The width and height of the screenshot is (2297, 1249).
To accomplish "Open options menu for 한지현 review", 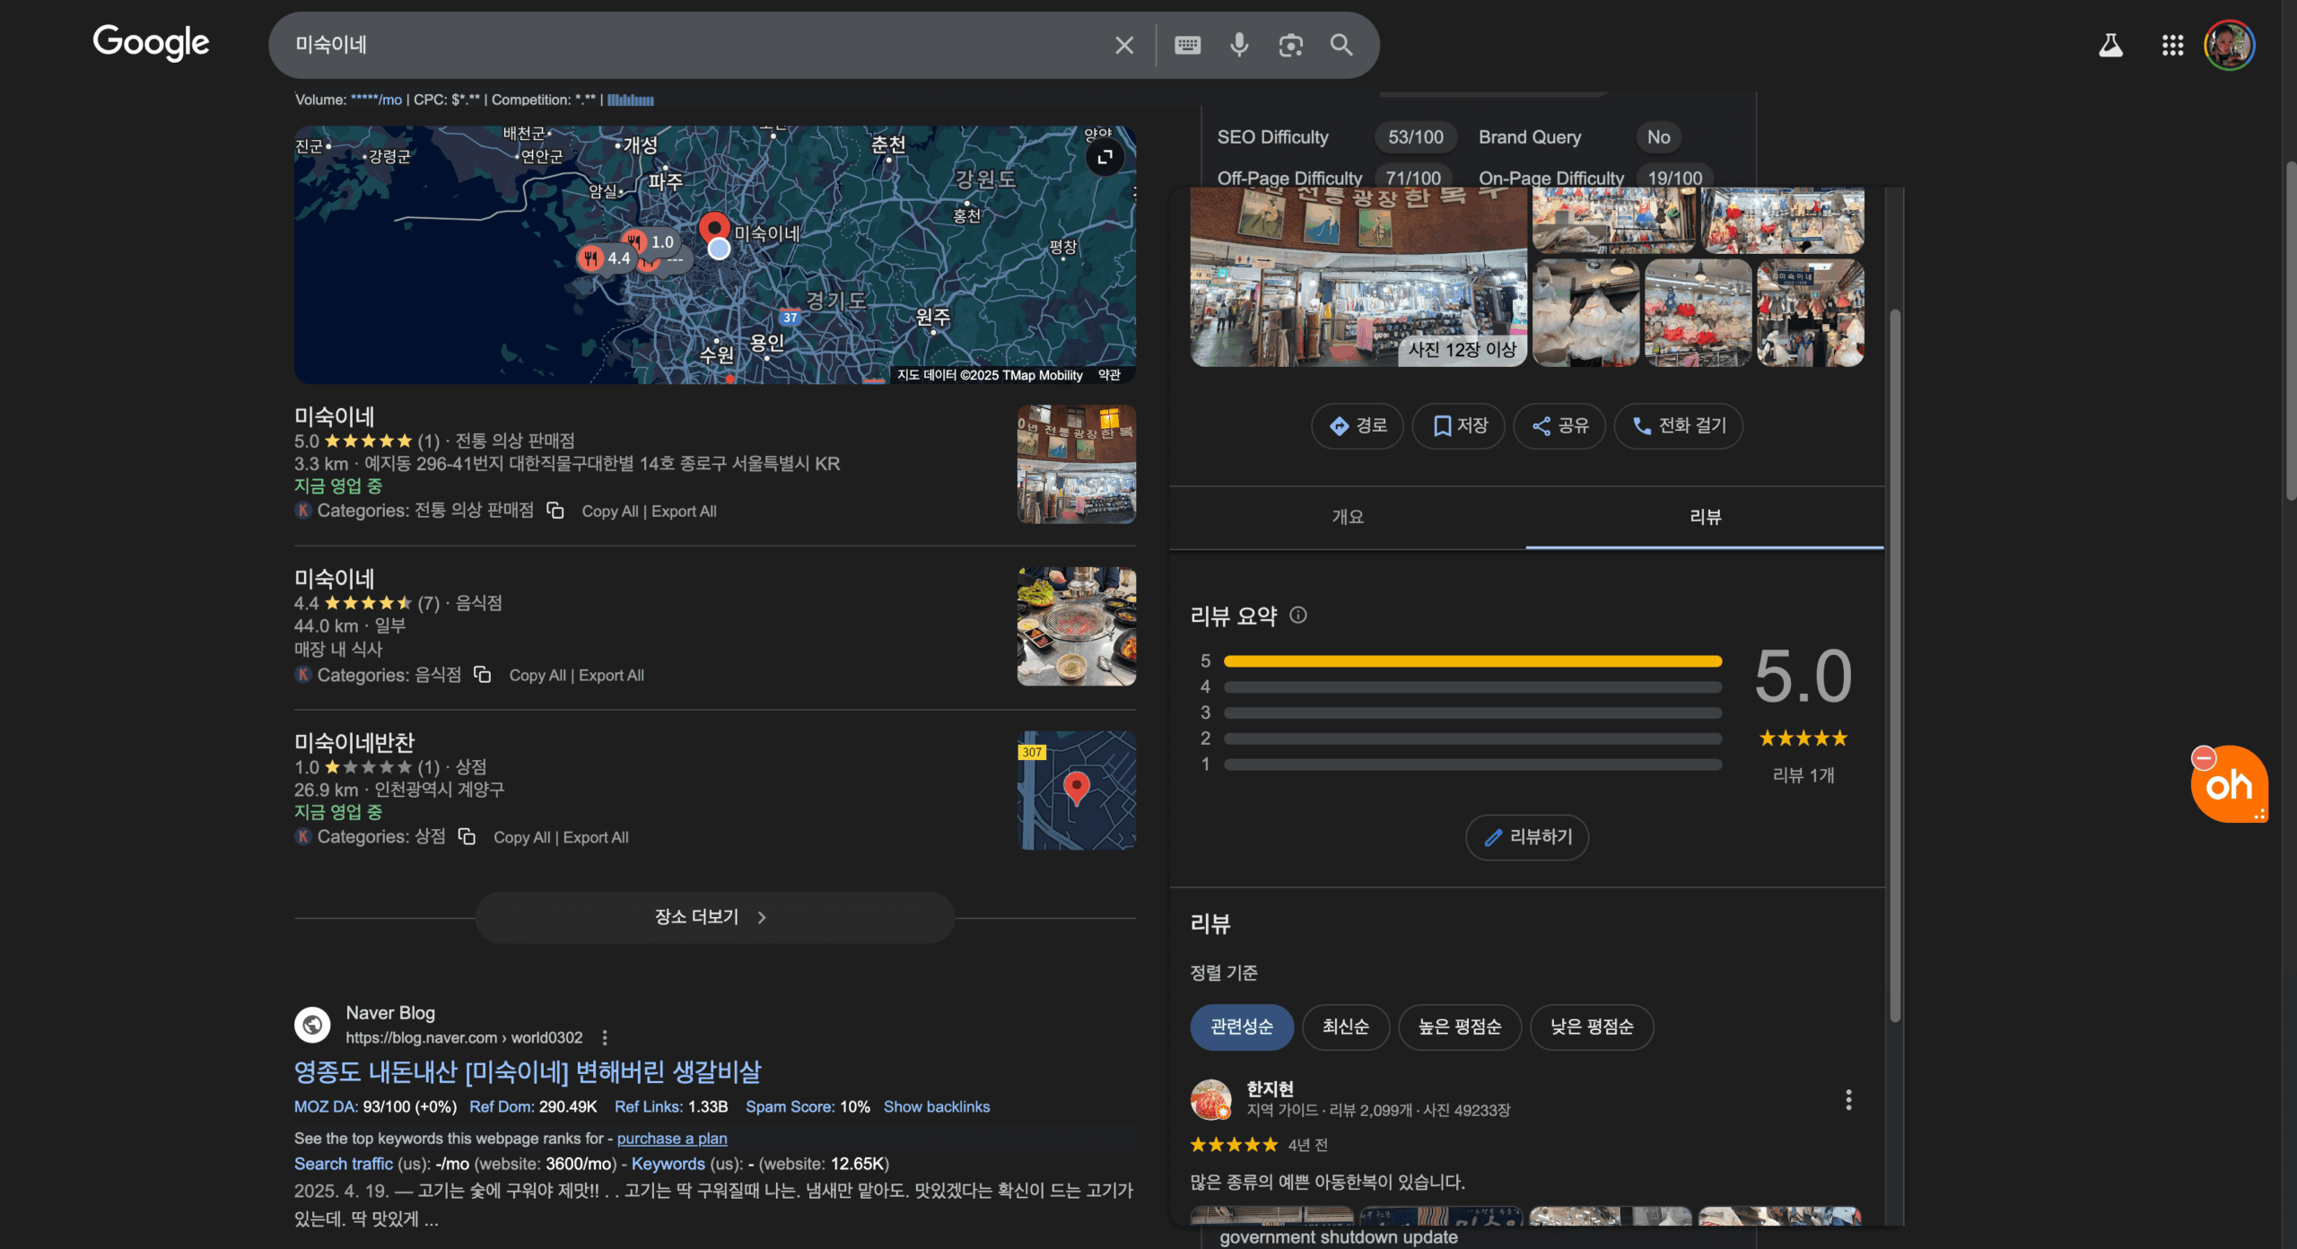I will [1848, 1100].
